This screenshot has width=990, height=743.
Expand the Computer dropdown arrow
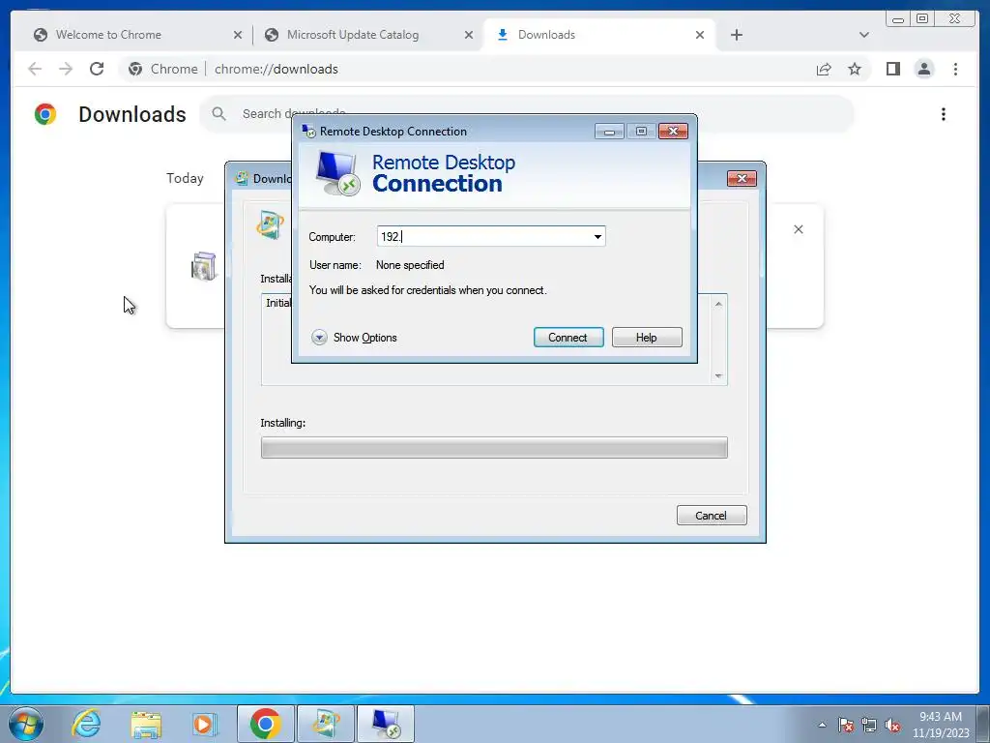click(x=597, y=237)
